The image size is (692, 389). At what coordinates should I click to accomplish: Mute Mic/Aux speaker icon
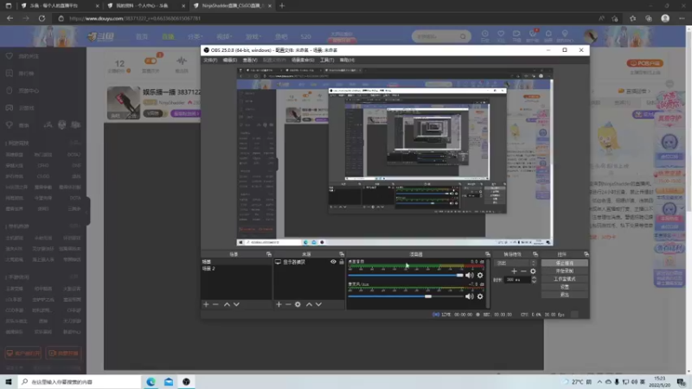point(469,297)
